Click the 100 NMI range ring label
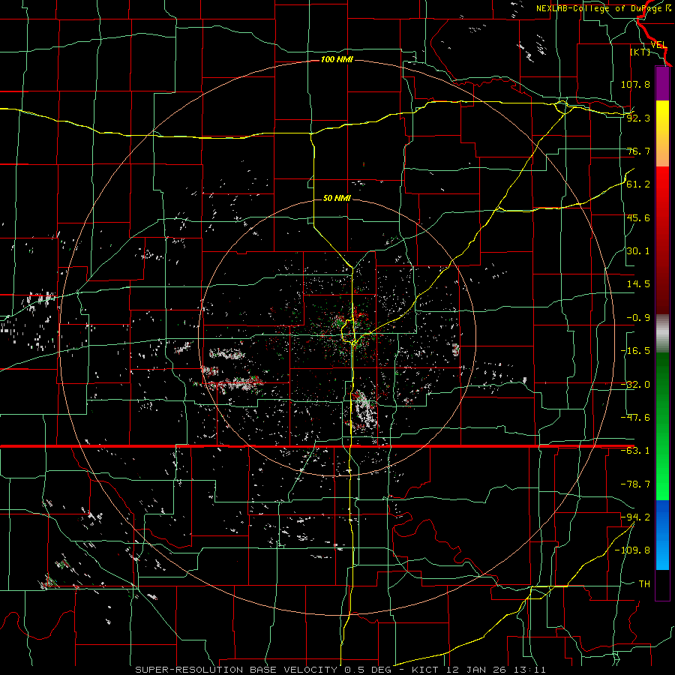 tap(337, 59)
